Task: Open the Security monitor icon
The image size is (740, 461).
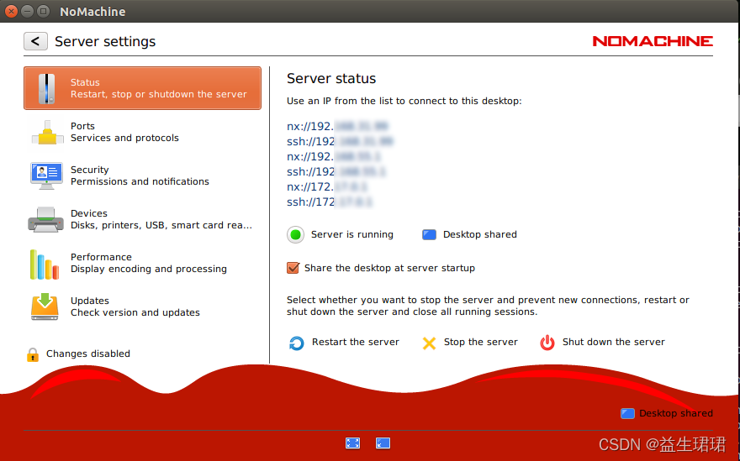Action: click(46, 175)
